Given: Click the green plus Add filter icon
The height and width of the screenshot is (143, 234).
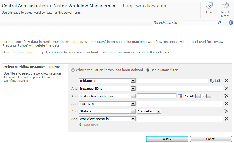Looking at the screenshot, I should 80,125.
